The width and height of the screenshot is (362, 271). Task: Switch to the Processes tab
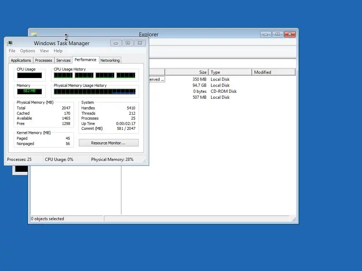(x=43, y=60)
